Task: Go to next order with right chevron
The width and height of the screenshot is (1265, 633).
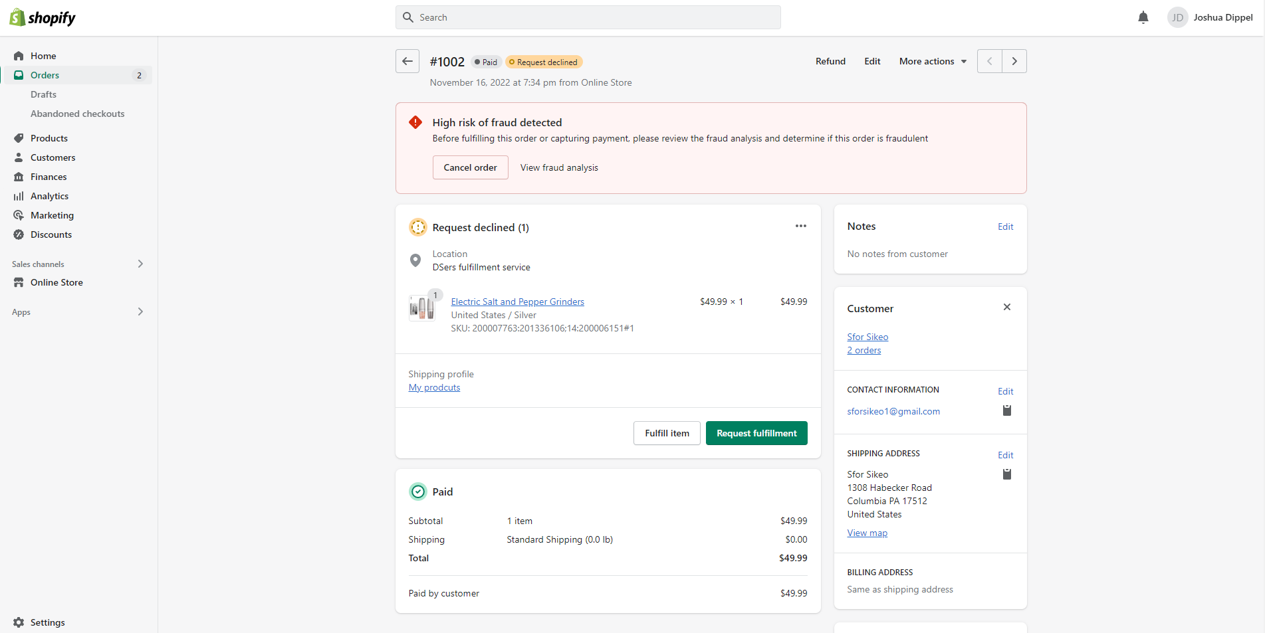Action: [x=1014, y=61]
